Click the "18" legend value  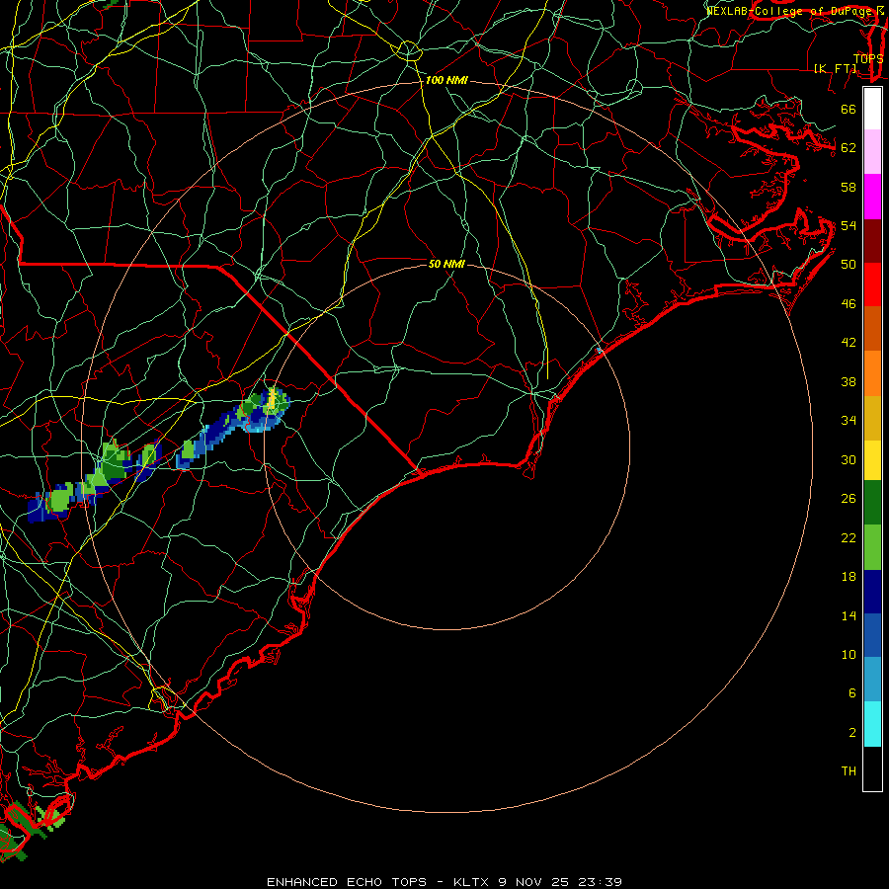(849, 577)
